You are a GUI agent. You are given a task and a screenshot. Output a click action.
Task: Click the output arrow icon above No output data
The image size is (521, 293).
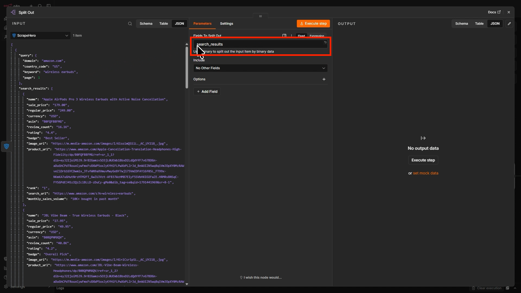tap(423, 138)
